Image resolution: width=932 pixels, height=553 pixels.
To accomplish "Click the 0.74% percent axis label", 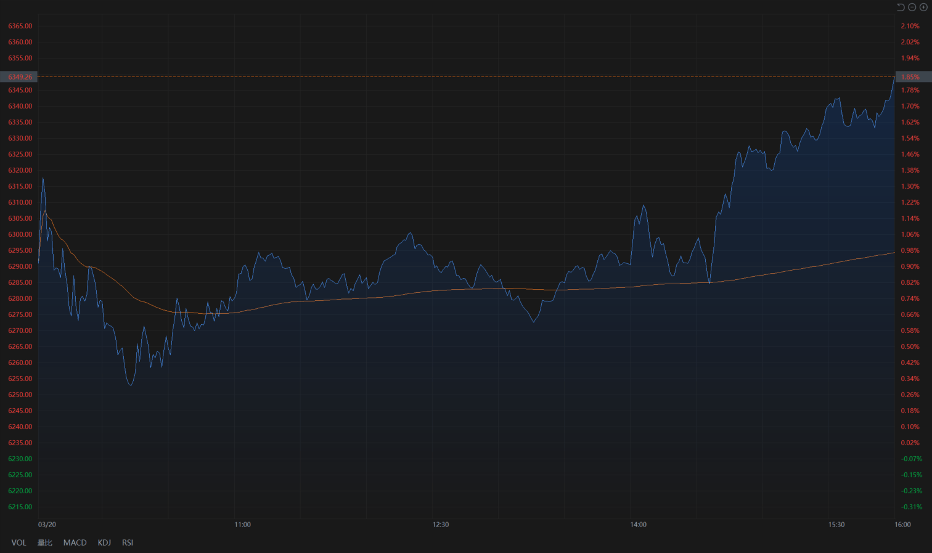I will tap(910, 298).
